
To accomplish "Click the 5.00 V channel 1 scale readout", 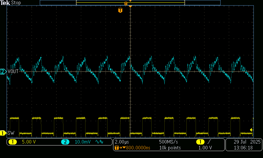I will (28, 142).
